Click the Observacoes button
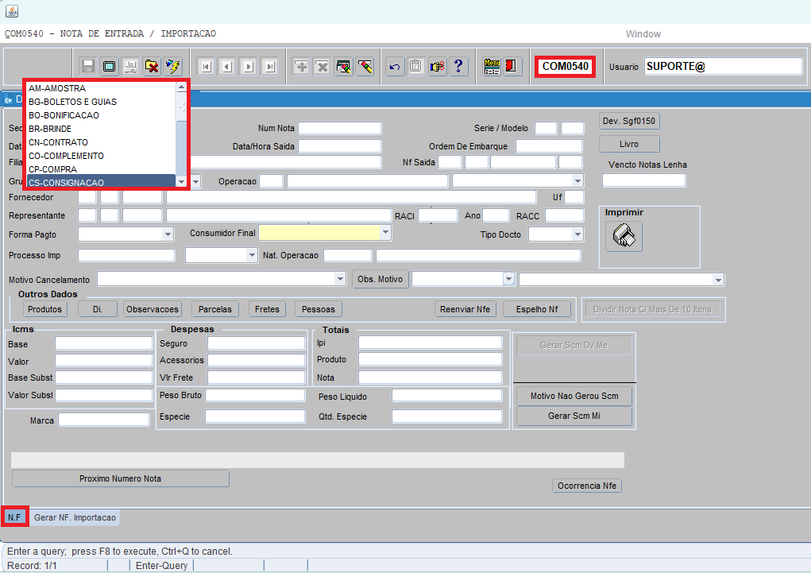This screenshot has height=573, width=811. coord(153,309)
